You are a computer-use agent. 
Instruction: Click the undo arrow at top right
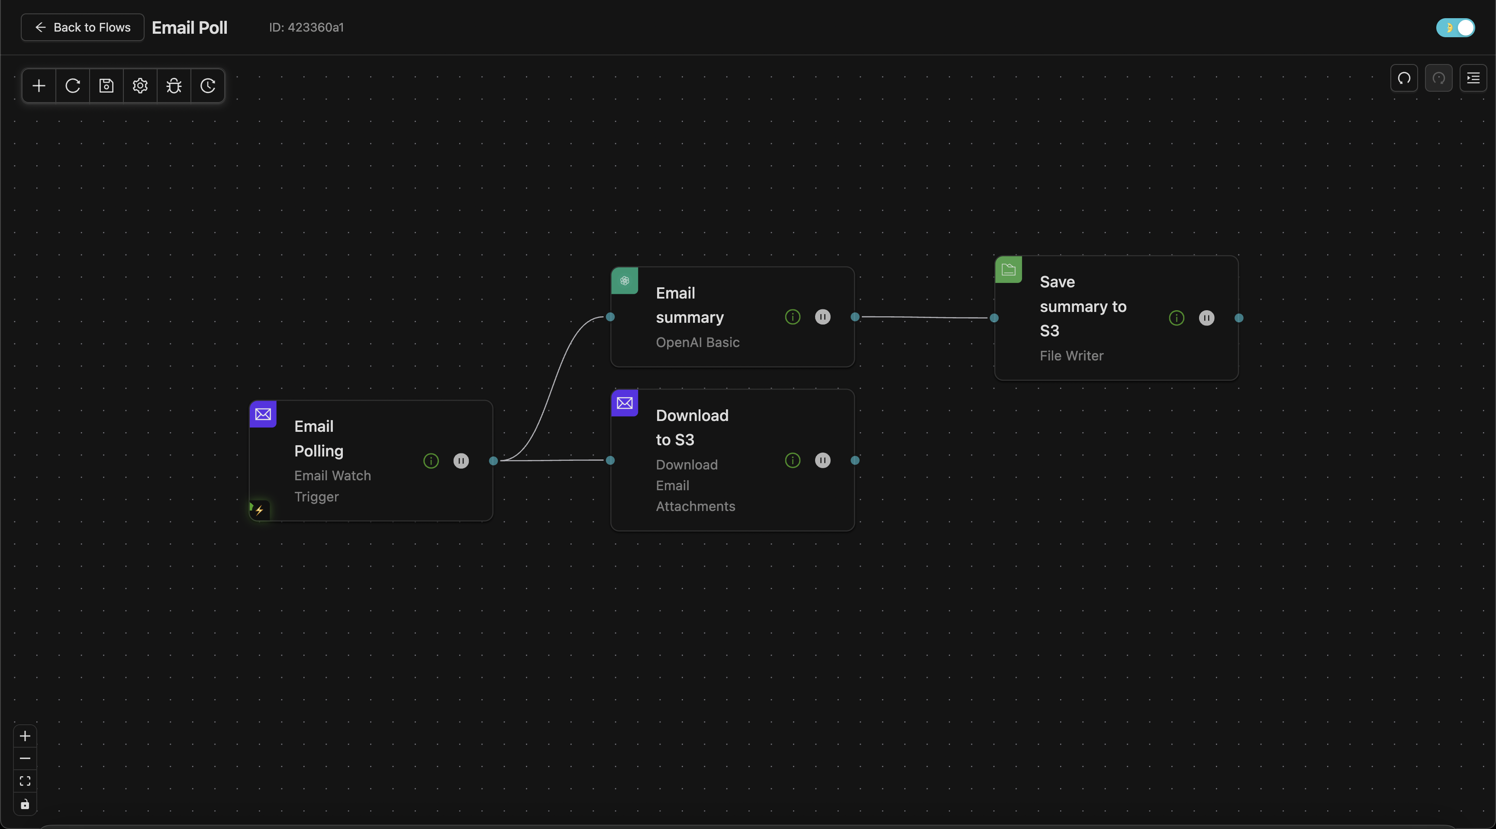click(x=1404, y=78)
